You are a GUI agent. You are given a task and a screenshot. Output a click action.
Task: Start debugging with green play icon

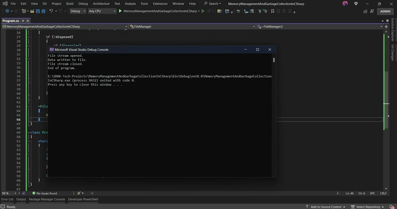[x=120, y=11]
